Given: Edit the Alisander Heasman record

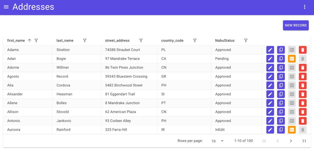Looking at the screenshot, I should (270, 94).
